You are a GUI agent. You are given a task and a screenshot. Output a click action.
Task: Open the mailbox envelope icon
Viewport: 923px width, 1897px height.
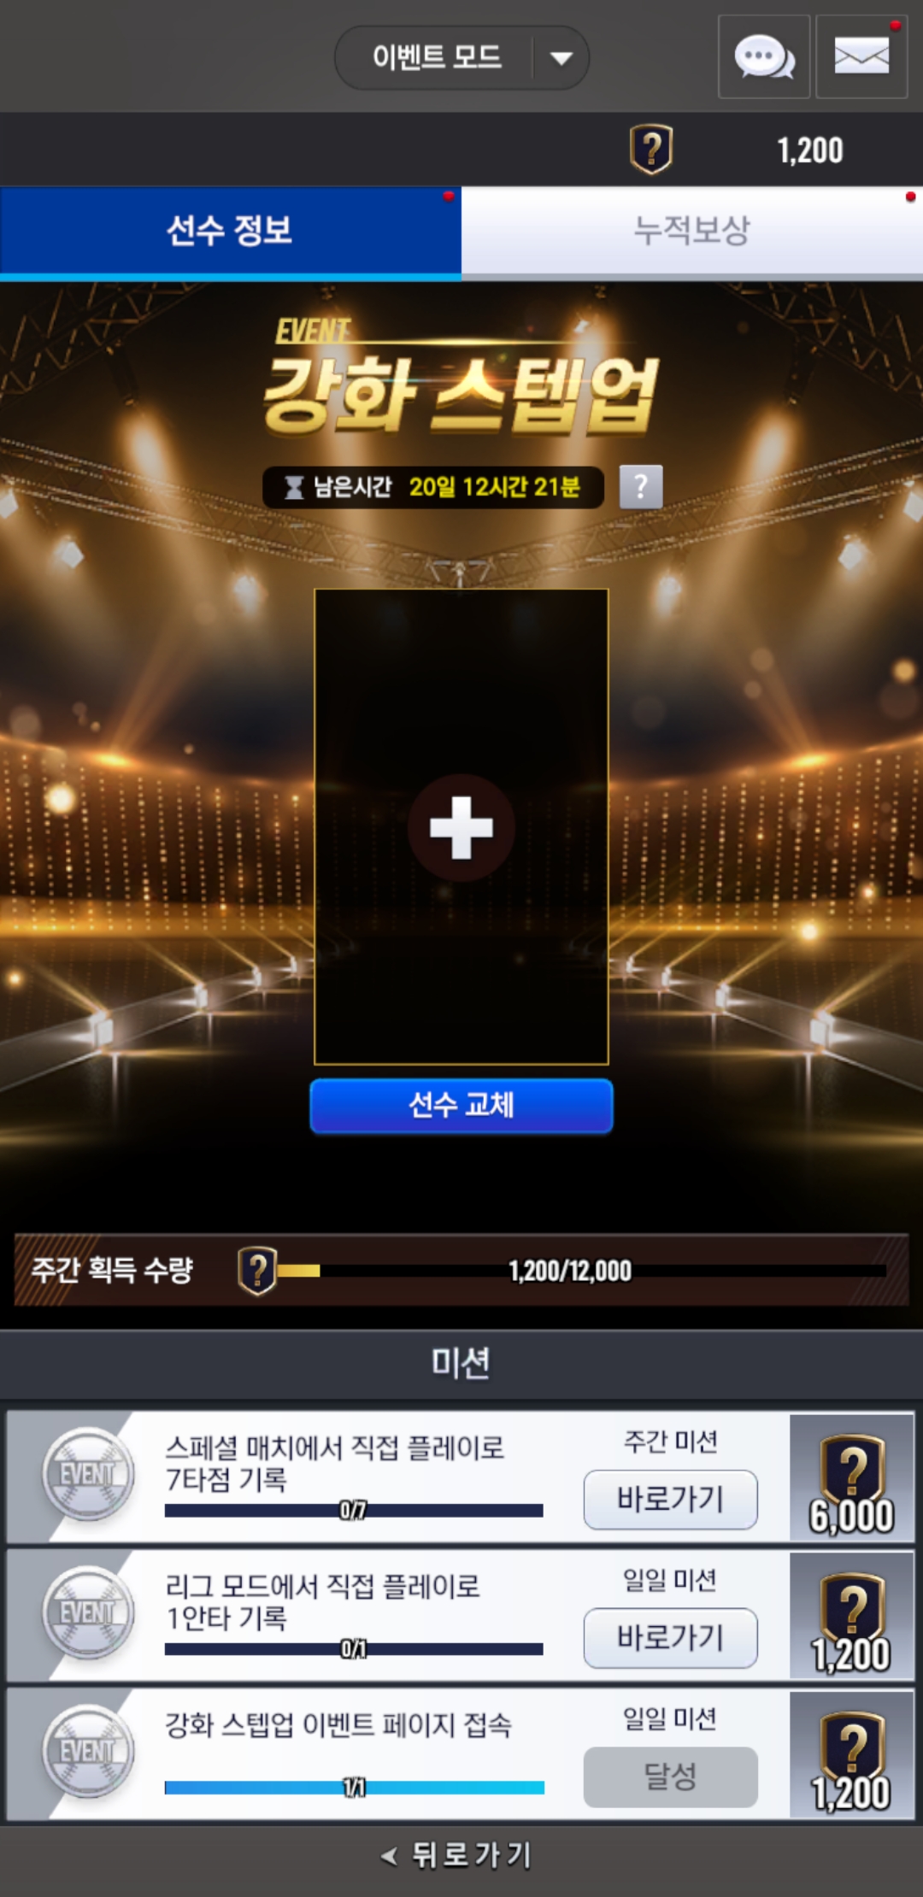pos(861,57)
